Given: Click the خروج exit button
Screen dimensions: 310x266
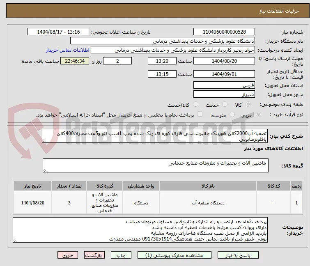Looking at the screenshot, I should (68, 255).
